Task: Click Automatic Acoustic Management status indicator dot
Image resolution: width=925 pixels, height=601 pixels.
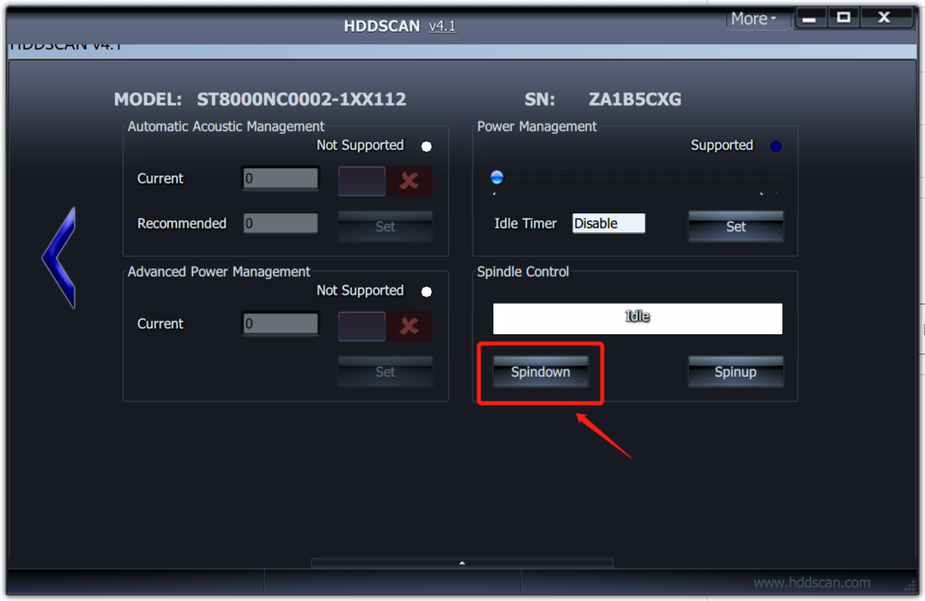Action: [426, 146]
